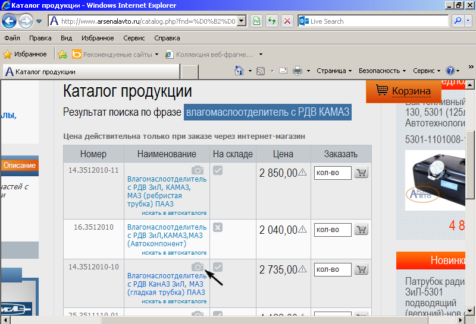Screen dimensions: 476x324
Task: Click искать в автокаталоге under item 16.3512010
Action: [174, 253]
